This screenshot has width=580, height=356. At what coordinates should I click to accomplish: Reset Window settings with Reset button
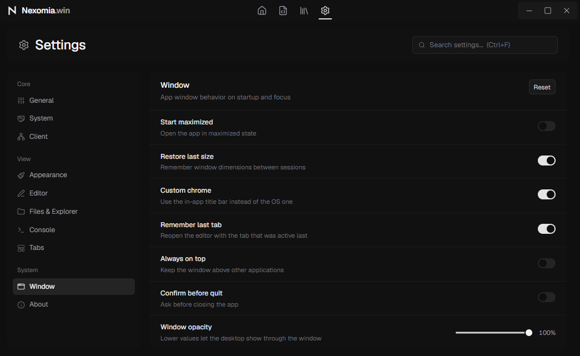pos(542,87)
